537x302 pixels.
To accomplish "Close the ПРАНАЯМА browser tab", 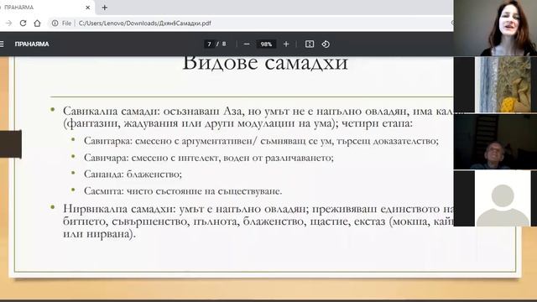I will [x=87, y=8].
